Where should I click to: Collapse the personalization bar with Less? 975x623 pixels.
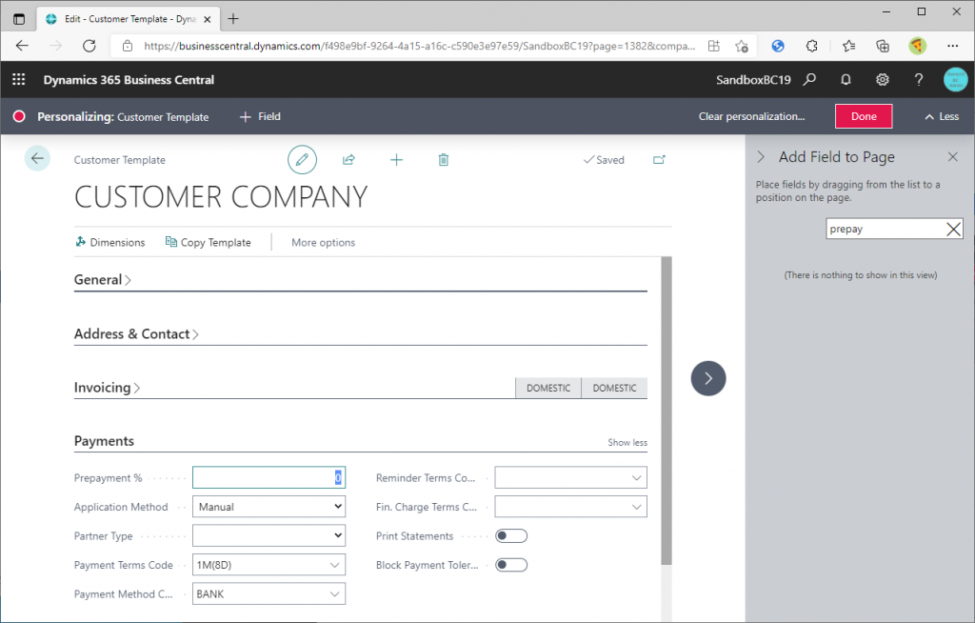click(942, 116)
